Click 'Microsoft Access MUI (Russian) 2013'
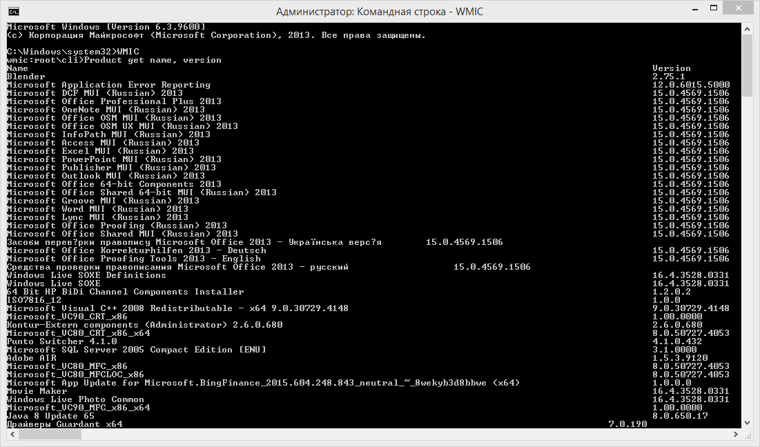 coord(103,143)
